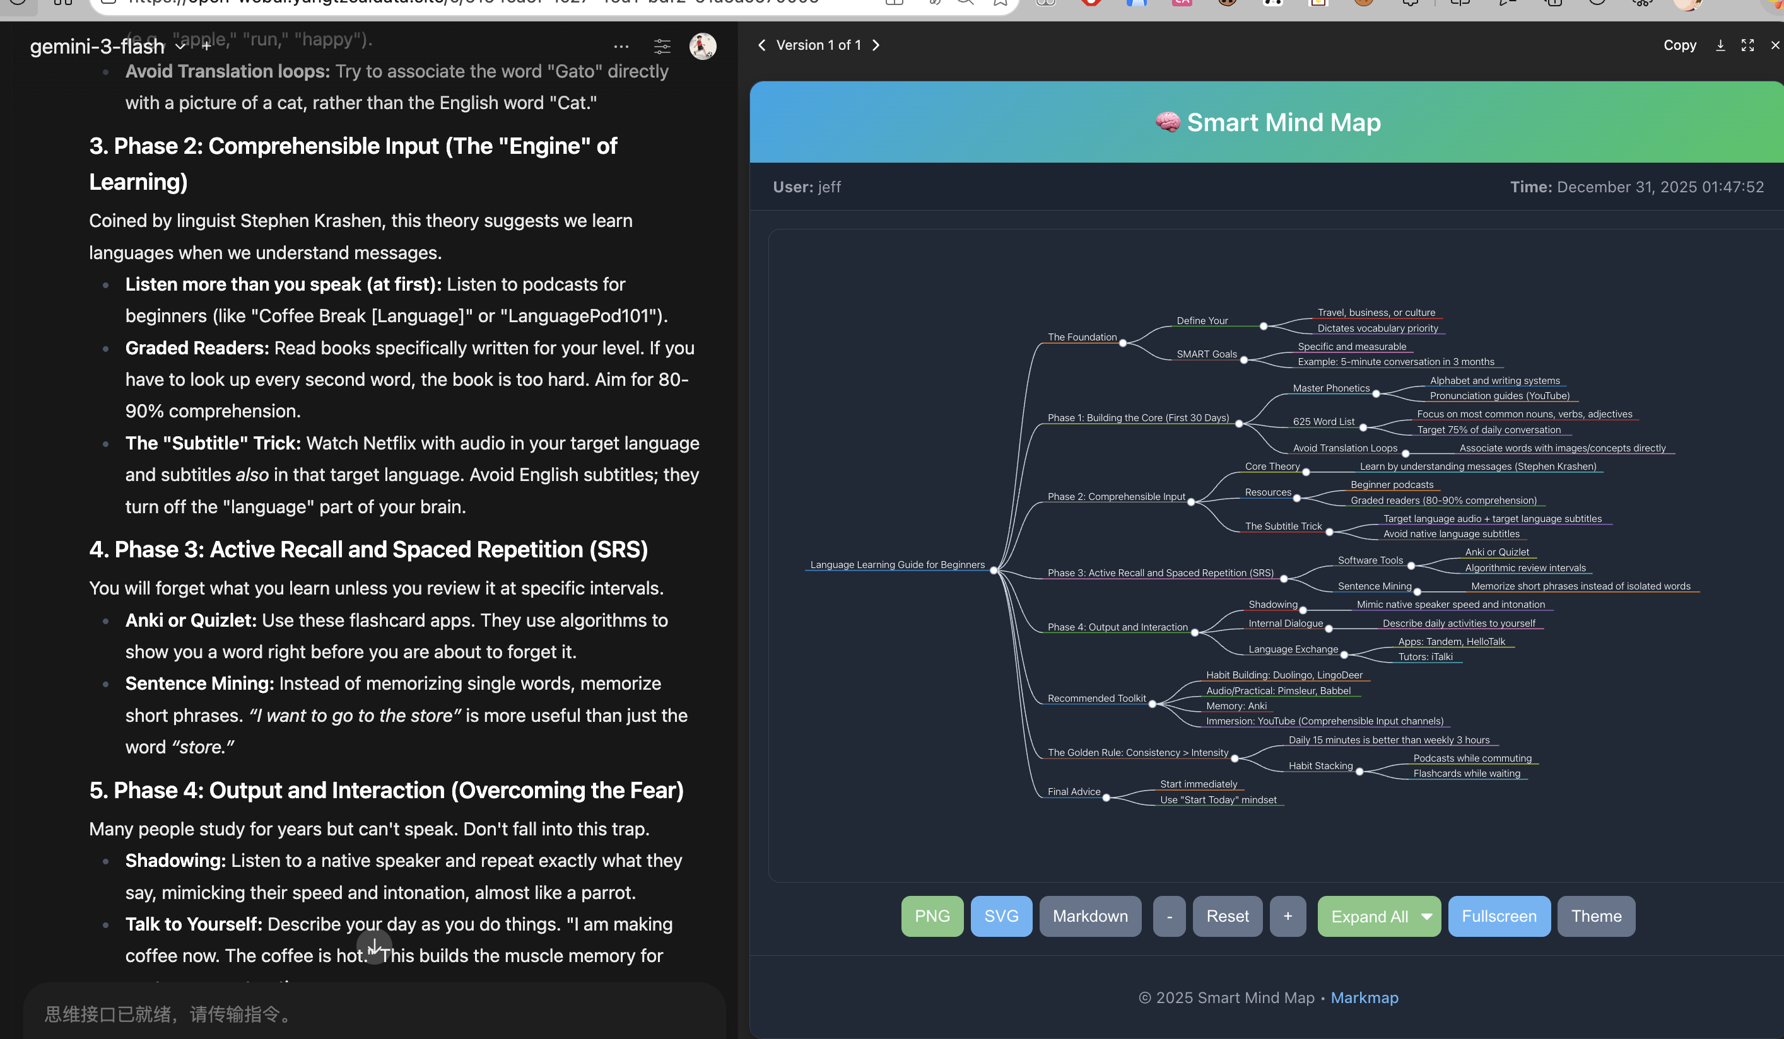The height and width of the screenshot is (1039, 1784).
Task: Click the Markdown export button
Action: click(x=1090, y=916)
